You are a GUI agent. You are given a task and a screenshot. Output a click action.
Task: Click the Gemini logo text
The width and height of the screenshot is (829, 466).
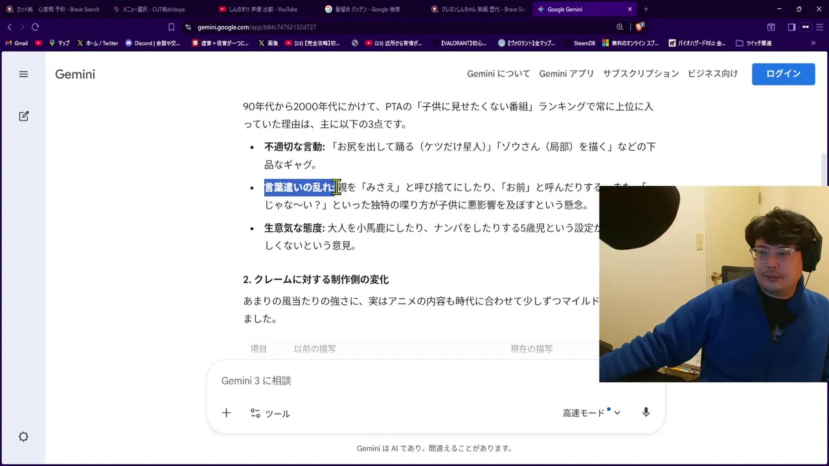click(x=75, y=74)
